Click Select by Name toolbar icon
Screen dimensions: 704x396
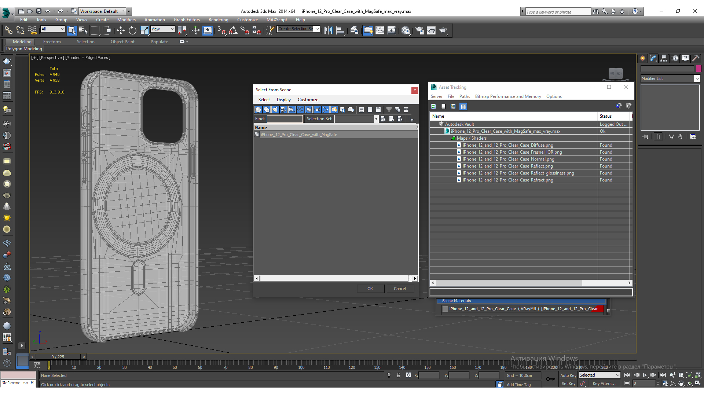(x=83, y=30)
